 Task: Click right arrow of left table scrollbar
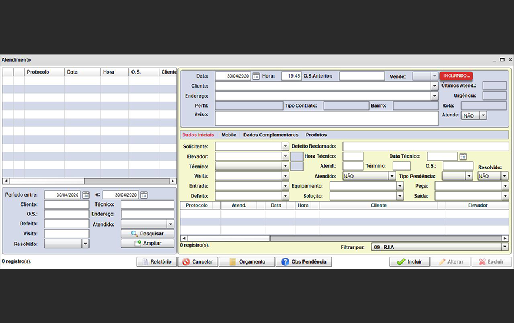click(173, 181)
